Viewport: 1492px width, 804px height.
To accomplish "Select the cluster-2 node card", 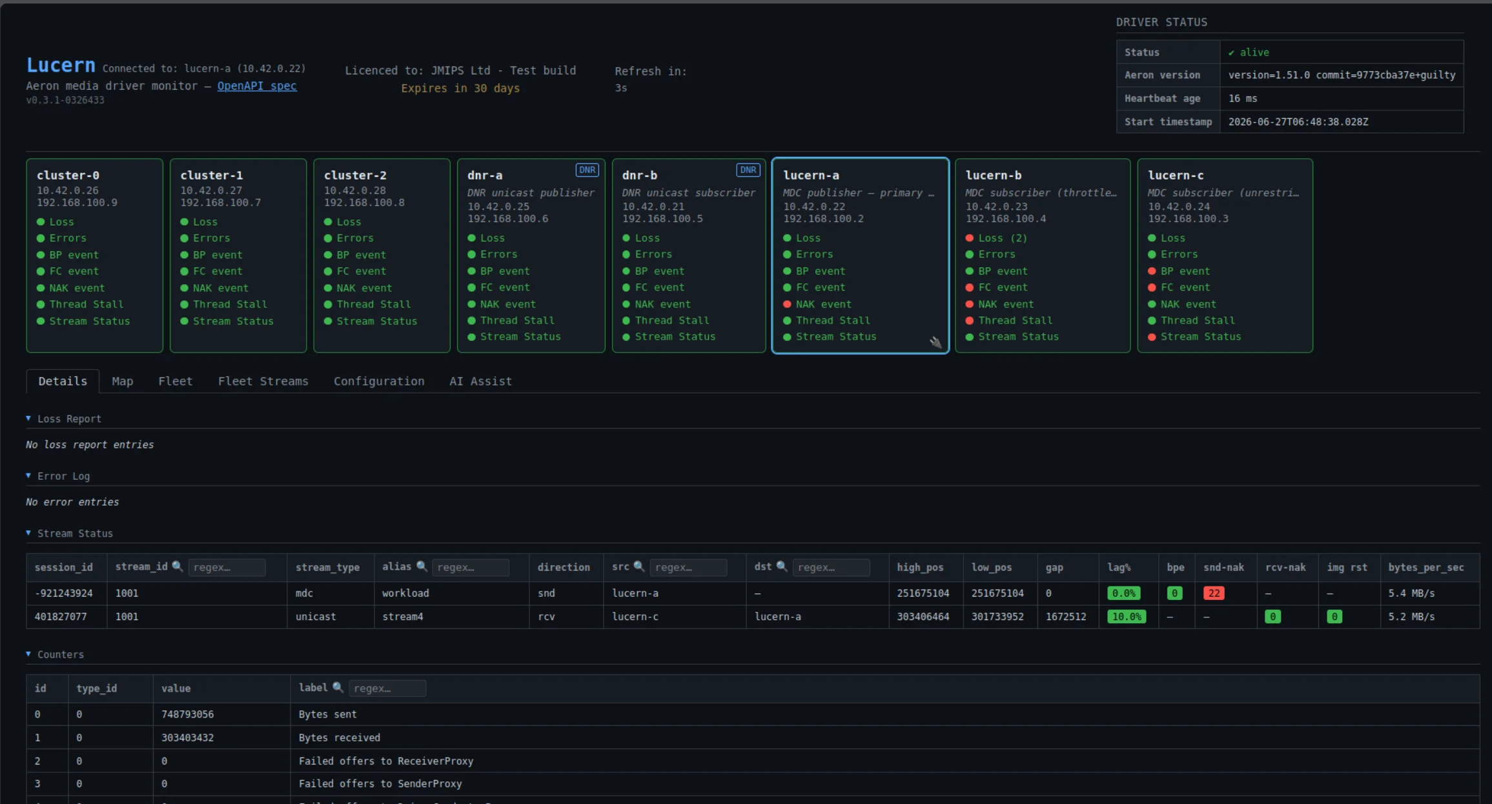I will (382, 256).
